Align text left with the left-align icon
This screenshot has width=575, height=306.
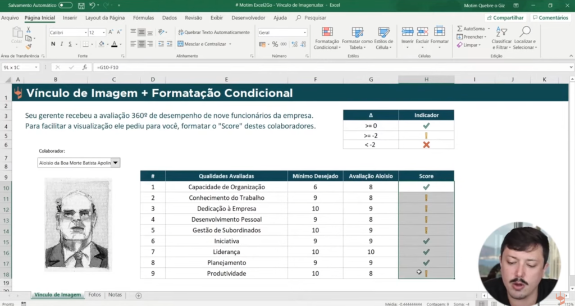click(x=133, y=44)
